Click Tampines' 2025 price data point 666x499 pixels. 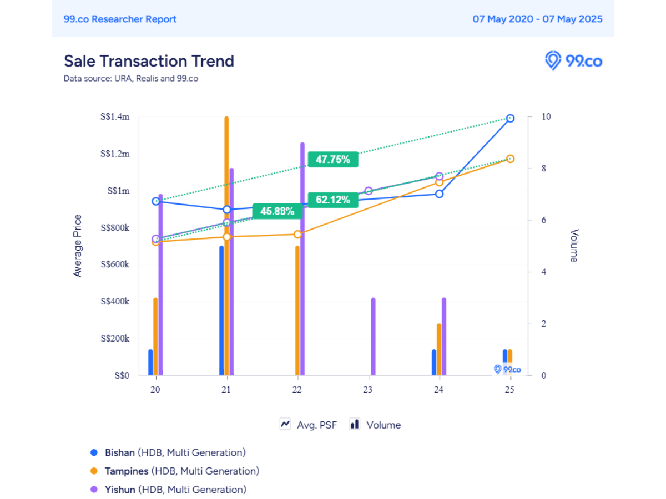[x=510, y=159]
